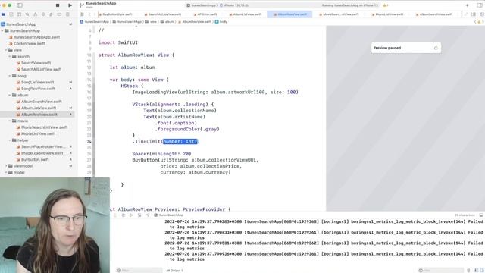Toggle the console pane visibility icon

tap(482, 270)
